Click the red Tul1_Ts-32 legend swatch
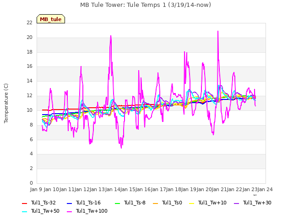293x220 pixels. pyautogui.click(x=24, y=203)
